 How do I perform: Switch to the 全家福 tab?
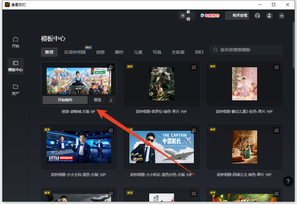pos(178,52)
